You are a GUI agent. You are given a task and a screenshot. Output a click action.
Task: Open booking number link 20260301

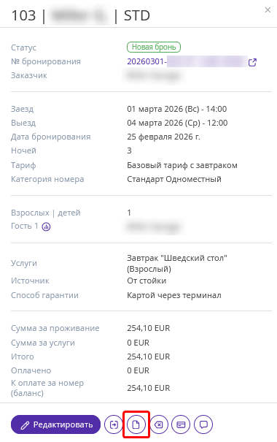(x=187, y=61)
